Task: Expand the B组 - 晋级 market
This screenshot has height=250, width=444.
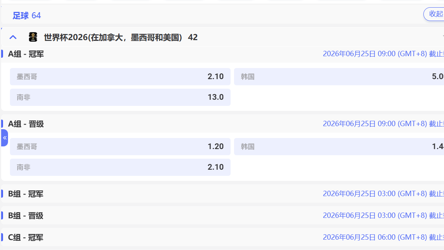Action: point(26,216)
